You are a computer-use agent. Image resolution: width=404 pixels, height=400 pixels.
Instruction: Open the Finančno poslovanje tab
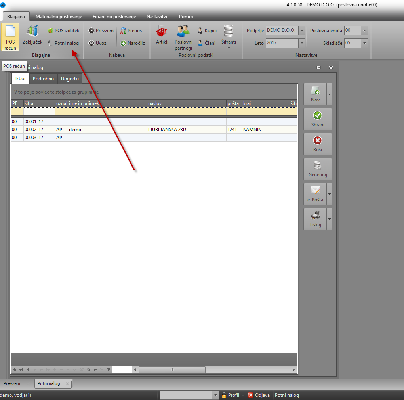[x=114, y=17]
